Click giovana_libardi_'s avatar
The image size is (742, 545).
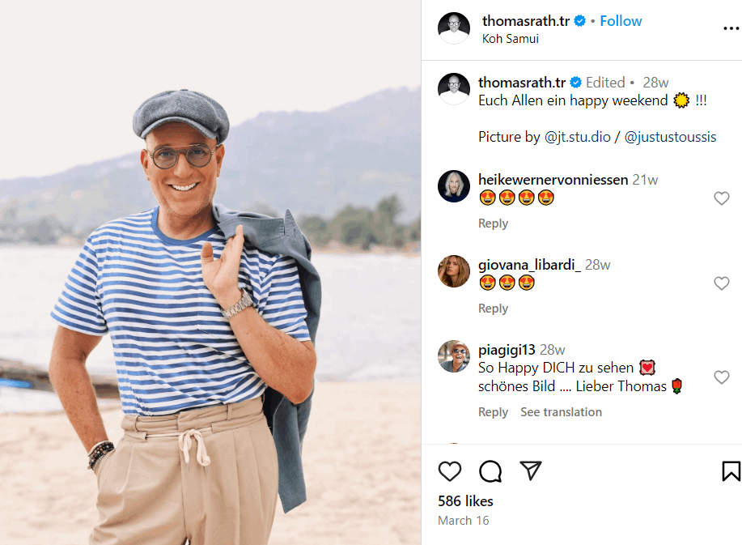[x=454, y=271]
